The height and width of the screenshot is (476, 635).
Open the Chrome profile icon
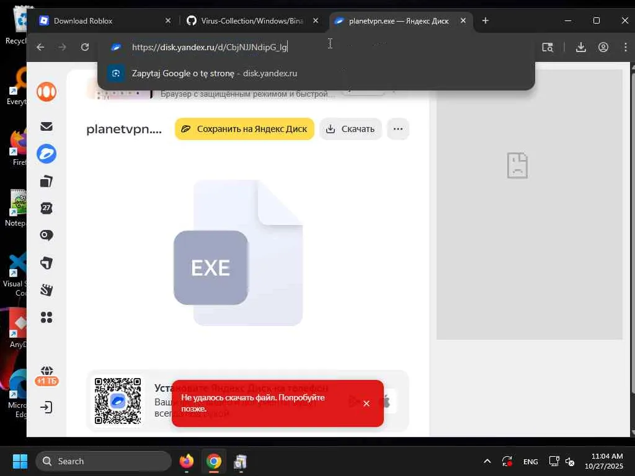click(603, 47)
